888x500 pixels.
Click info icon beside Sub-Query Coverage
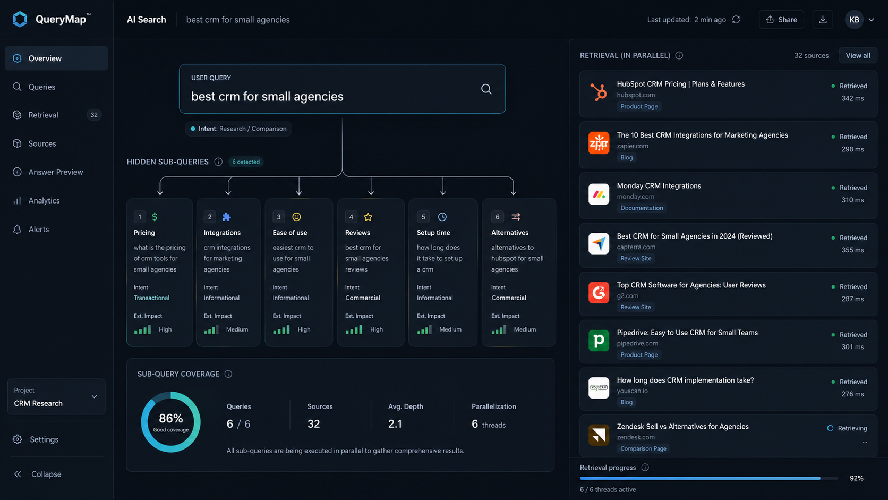pyautogui.click(x=228, y=374)
